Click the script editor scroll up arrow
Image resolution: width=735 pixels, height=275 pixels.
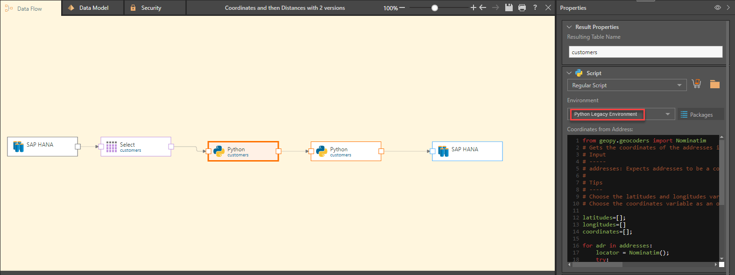pyautogui.click(x=721, y=137)
